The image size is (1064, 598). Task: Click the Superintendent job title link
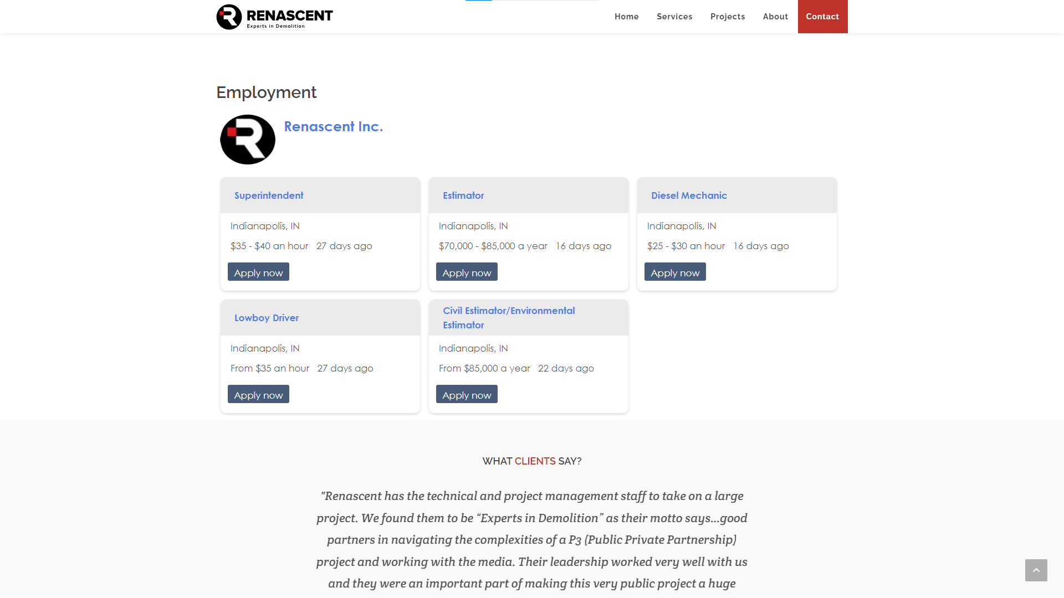click(268, 195)
